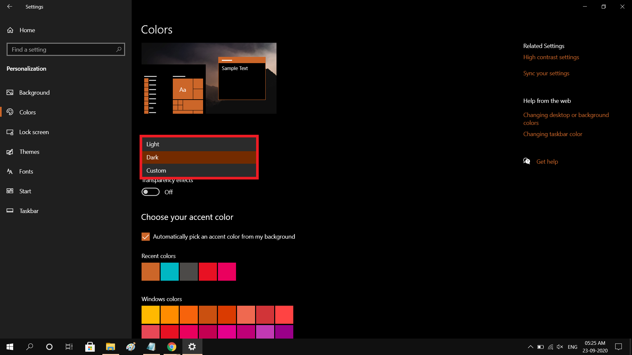This screenshot has width=632, height=355.
Task: Open Taskbar personalization settings
Action: pyautogui.click(x=29, y=211)
